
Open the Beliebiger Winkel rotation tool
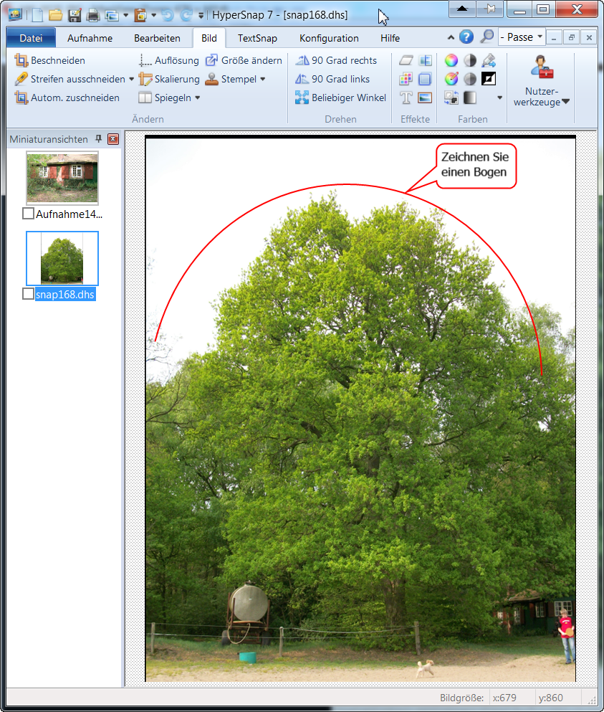click(340, 98)
